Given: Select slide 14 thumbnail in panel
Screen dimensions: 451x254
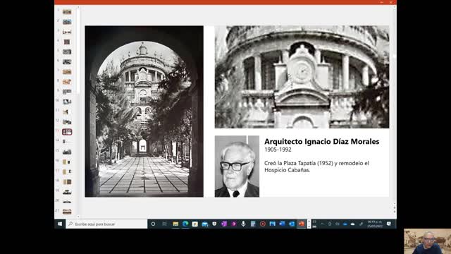Looking at the screenshot, I should pyautogui.click(x=67, y=141).
